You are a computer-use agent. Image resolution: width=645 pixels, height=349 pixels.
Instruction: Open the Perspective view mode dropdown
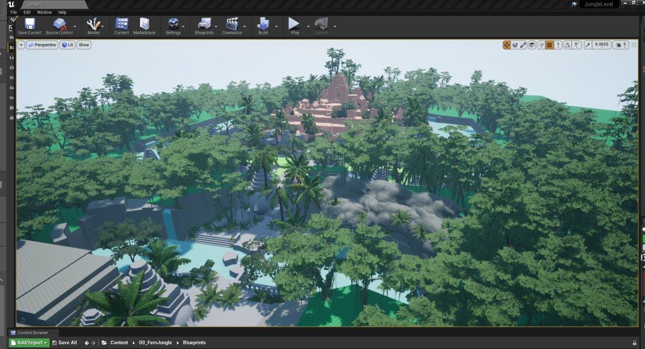click(x=42, y=45)
